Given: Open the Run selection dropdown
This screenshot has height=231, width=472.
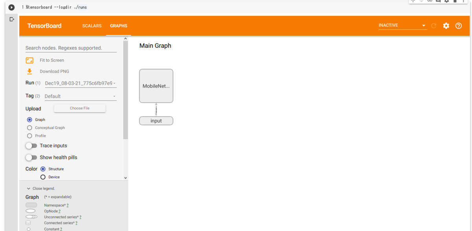Looking at the screenshot, I should (x=80, y=83).
